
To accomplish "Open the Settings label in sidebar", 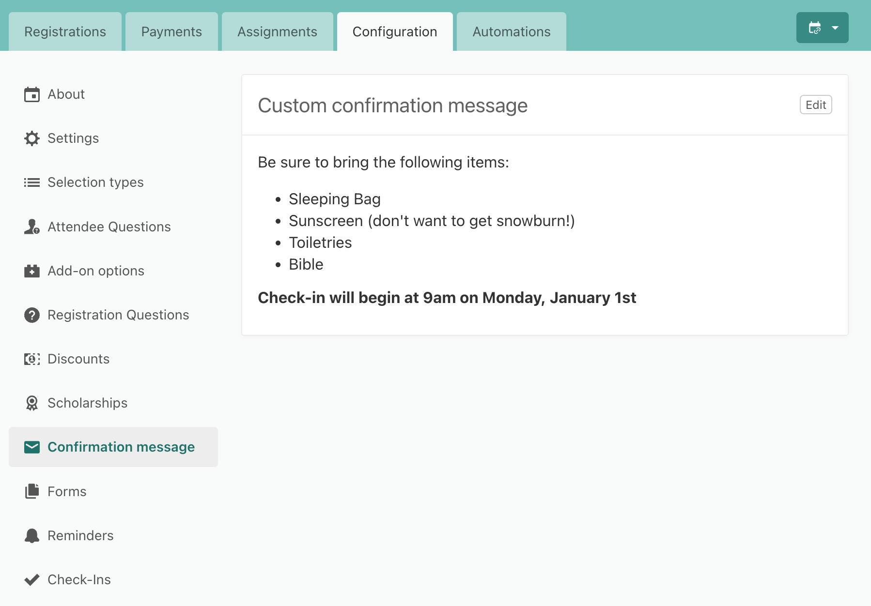I will pos(73,138).
